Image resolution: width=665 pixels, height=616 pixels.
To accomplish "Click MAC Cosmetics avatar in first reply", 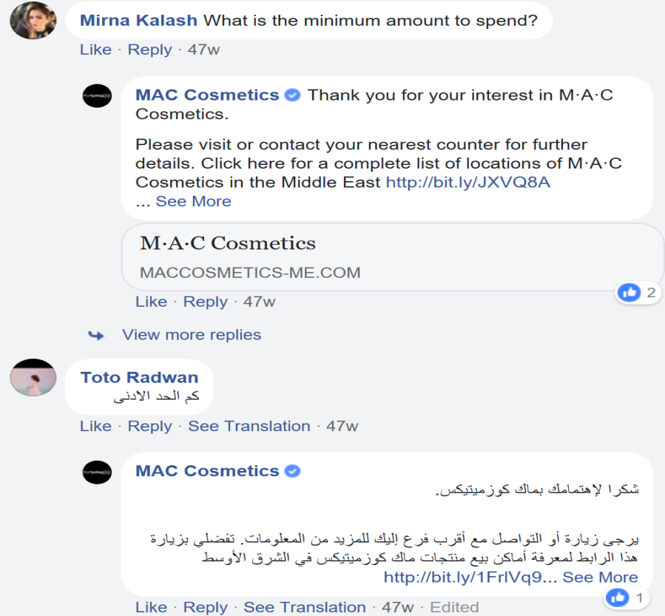I will (x=97, y=95).
